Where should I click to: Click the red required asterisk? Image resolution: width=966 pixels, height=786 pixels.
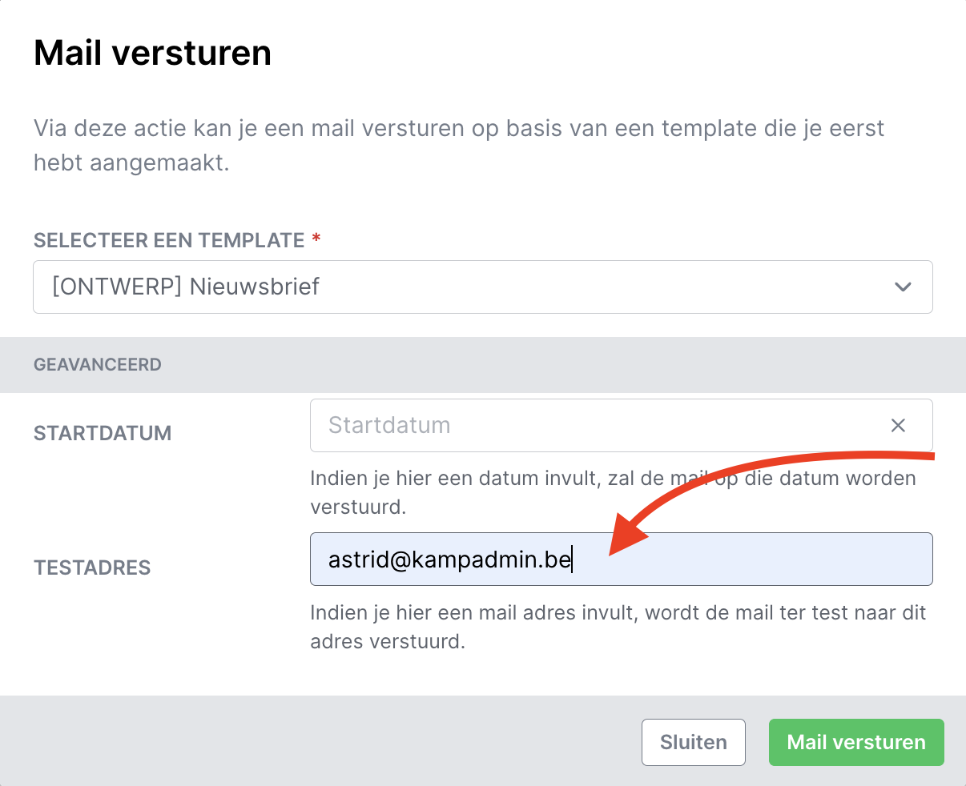[x=316, y=239]
